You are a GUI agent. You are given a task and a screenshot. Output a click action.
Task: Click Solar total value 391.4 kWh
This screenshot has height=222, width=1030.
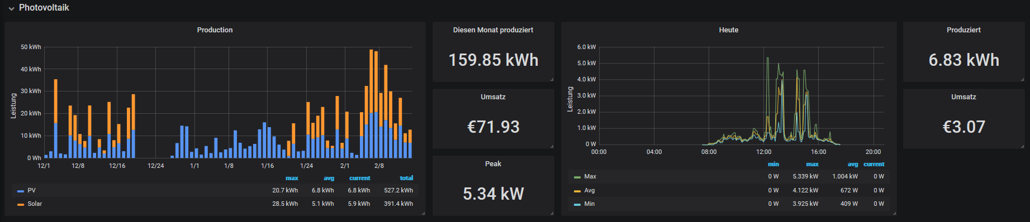tap(398, 204)
